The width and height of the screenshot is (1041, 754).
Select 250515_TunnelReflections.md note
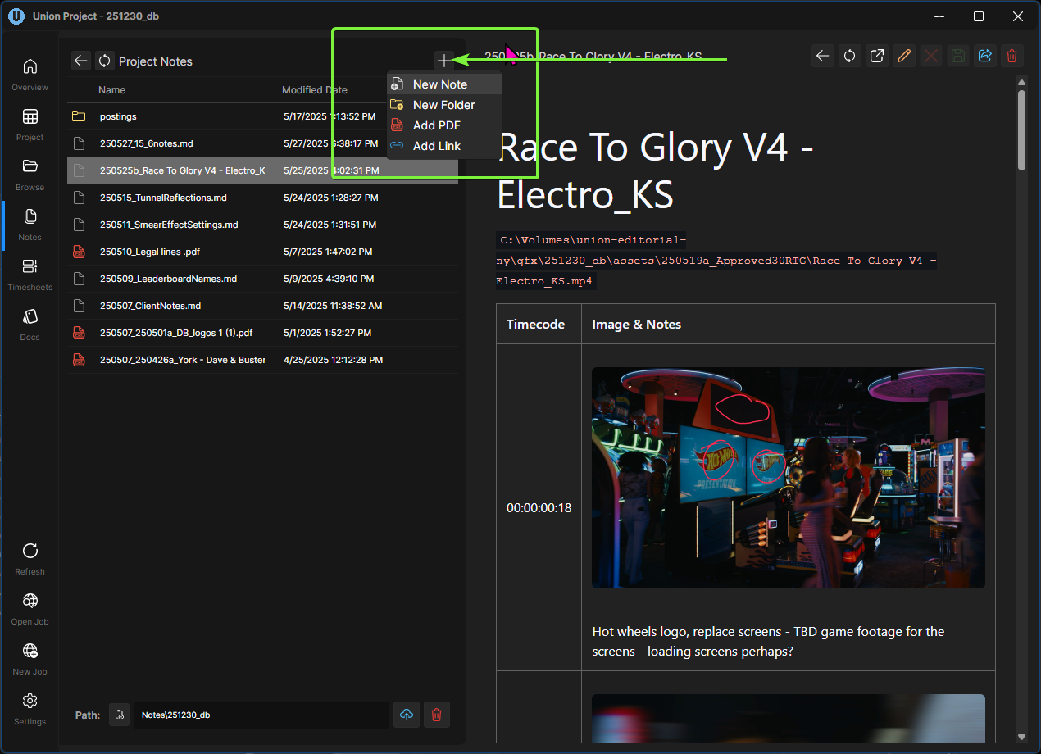[262, 198]
